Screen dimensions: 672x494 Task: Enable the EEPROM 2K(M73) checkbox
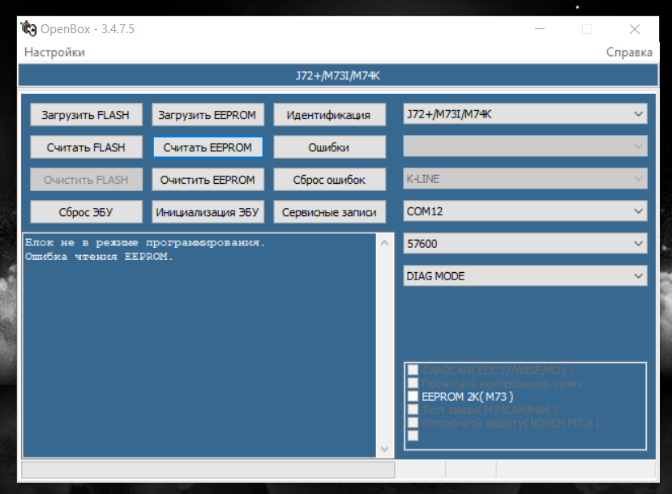[x=413, y=397]
